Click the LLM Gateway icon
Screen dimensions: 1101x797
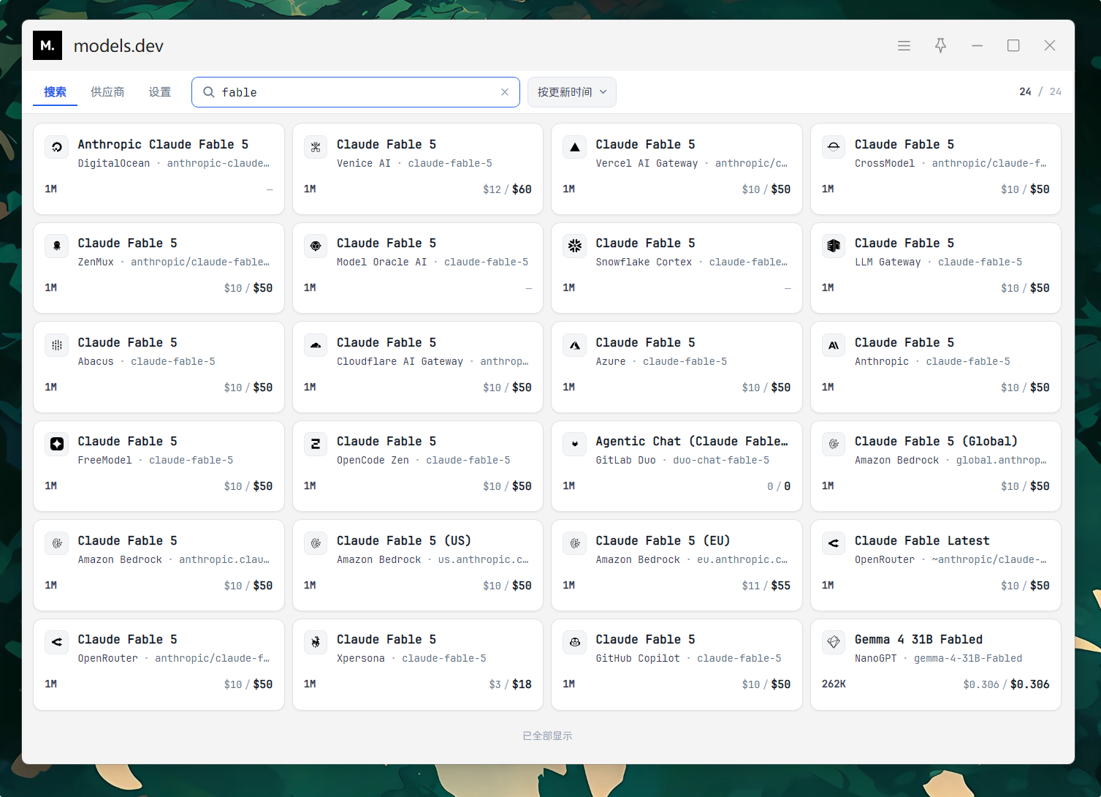[x=834, y=246]
